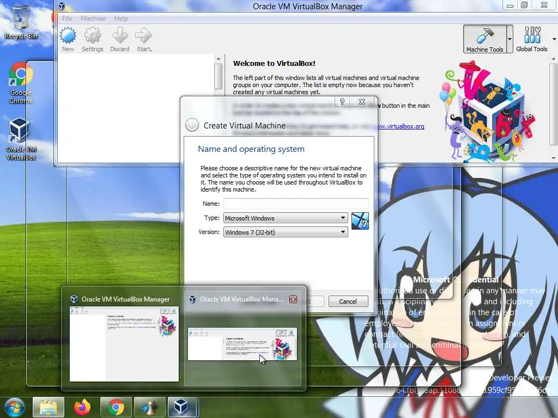Close the second VirtualBox taskbar preview
This screenshot has height=418, width=558.
(293, 299)
